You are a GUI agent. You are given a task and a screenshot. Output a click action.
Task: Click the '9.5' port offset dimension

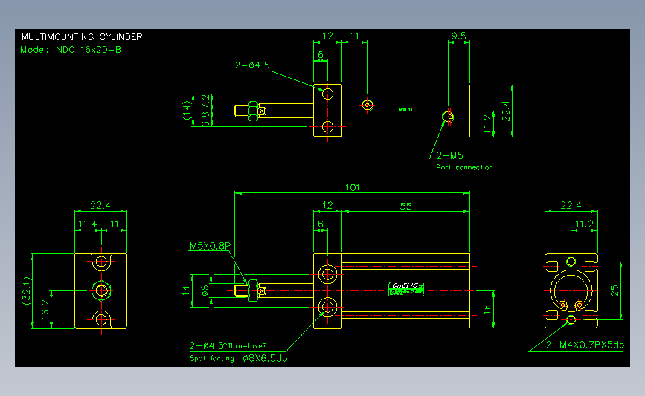click(x=459, y=36)
